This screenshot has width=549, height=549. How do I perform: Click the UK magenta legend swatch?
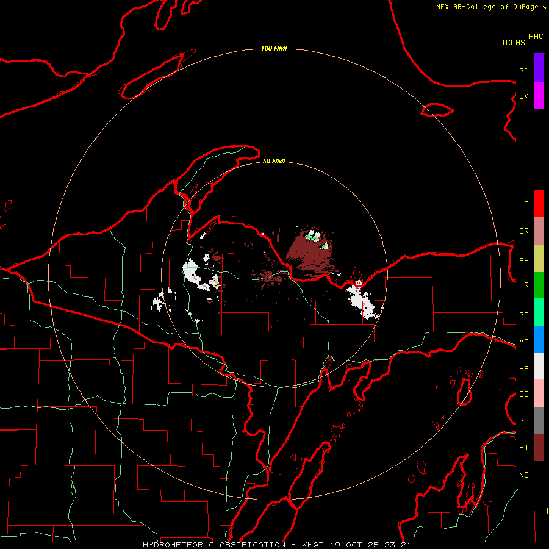[x=539, y=96]
